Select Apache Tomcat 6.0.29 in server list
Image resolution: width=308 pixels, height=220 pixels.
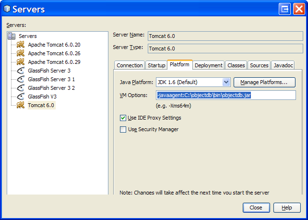[x=54, y=62]
